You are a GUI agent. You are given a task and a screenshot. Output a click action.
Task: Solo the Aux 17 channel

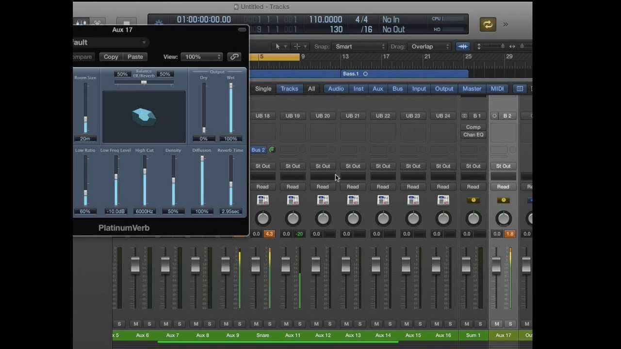510,324
